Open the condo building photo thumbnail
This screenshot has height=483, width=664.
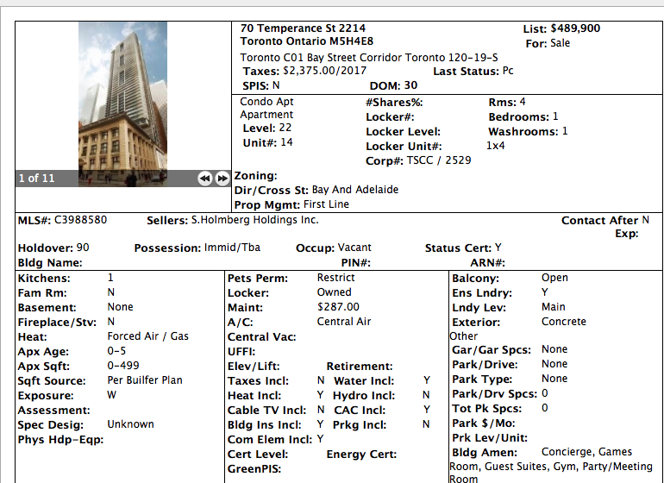[122, 95]
